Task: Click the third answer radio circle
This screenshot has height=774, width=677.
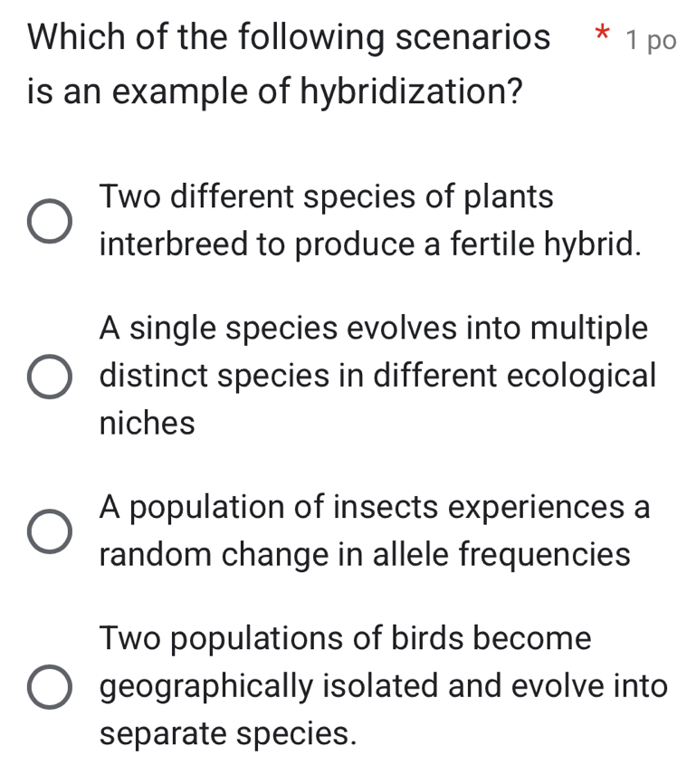Action: coord(48,530)
